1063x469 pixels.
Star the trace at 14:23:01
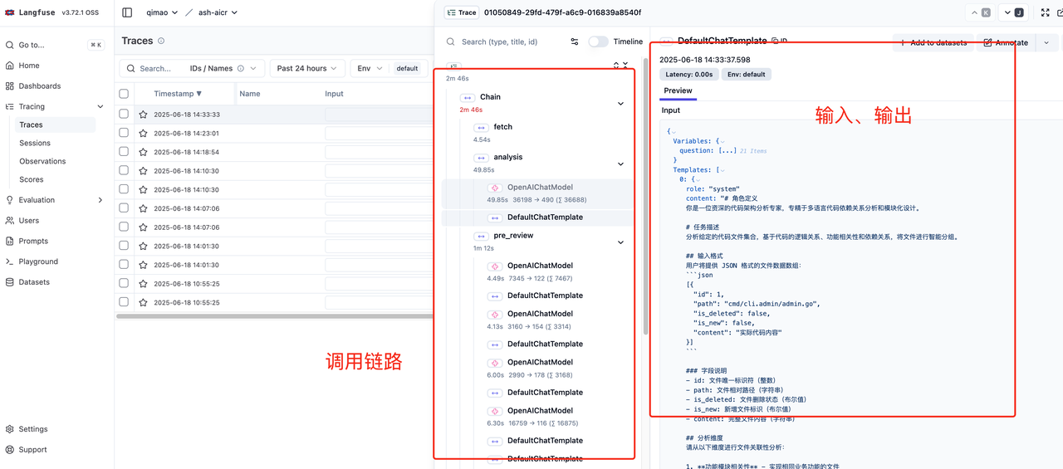[x=144, y=133]
